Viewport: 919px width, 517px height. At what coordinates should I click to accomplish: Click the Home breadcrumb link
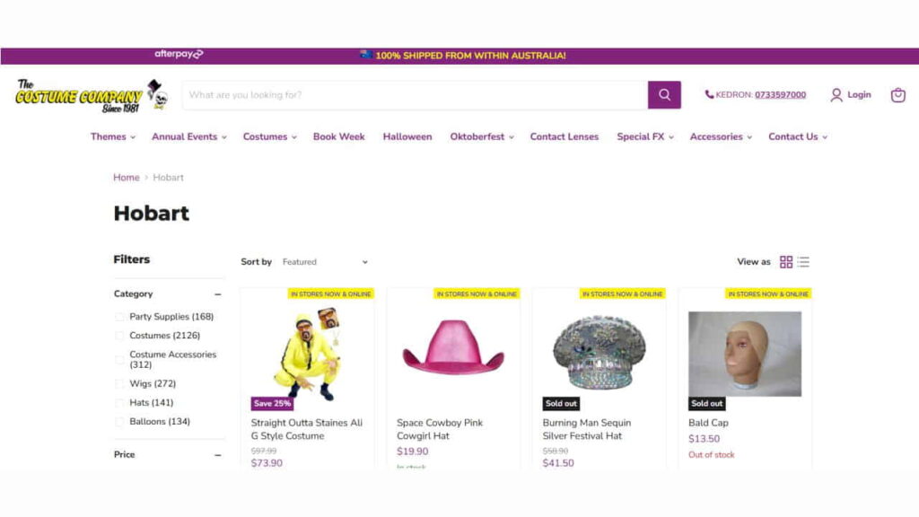click(126, 178)
